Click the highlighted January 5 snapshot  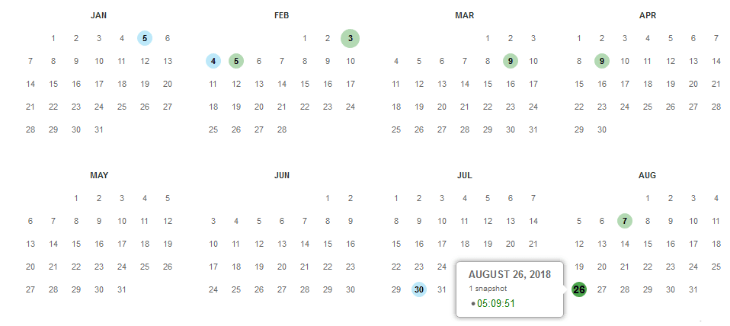145,38
